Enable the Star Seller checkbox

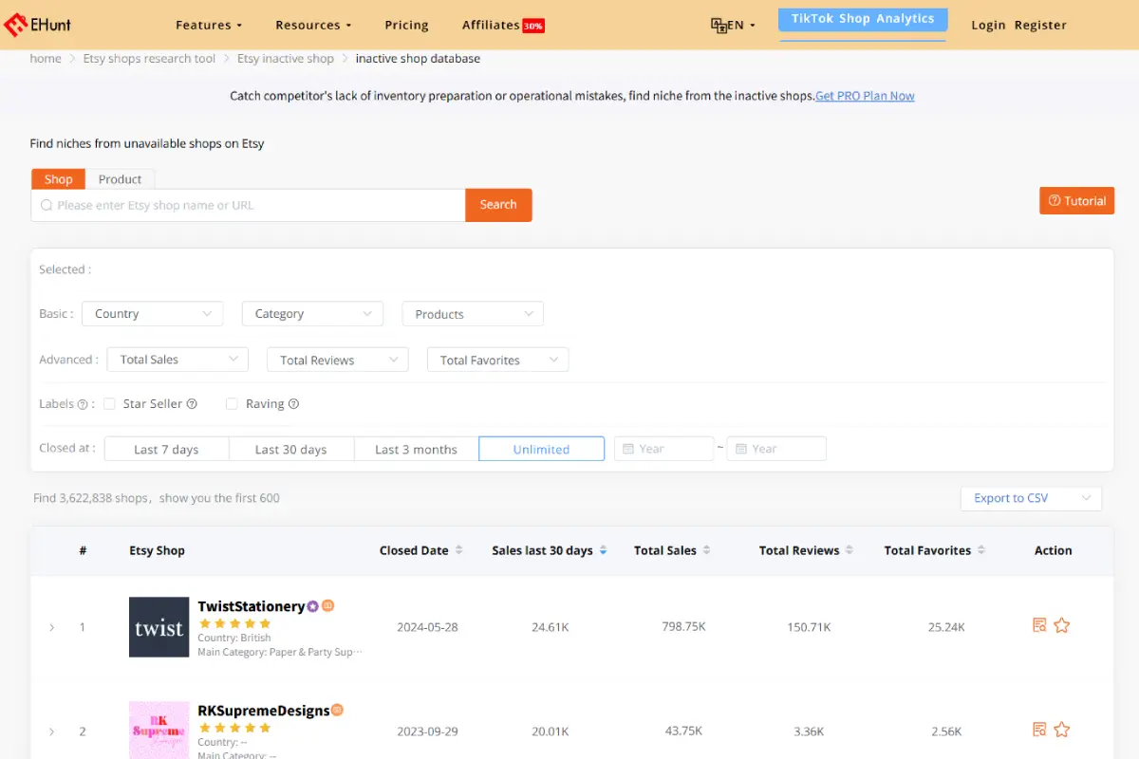110,403
